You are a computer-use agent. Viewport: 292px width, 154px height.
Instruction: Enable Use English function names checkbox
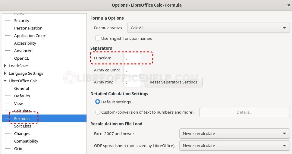[98, 38]
